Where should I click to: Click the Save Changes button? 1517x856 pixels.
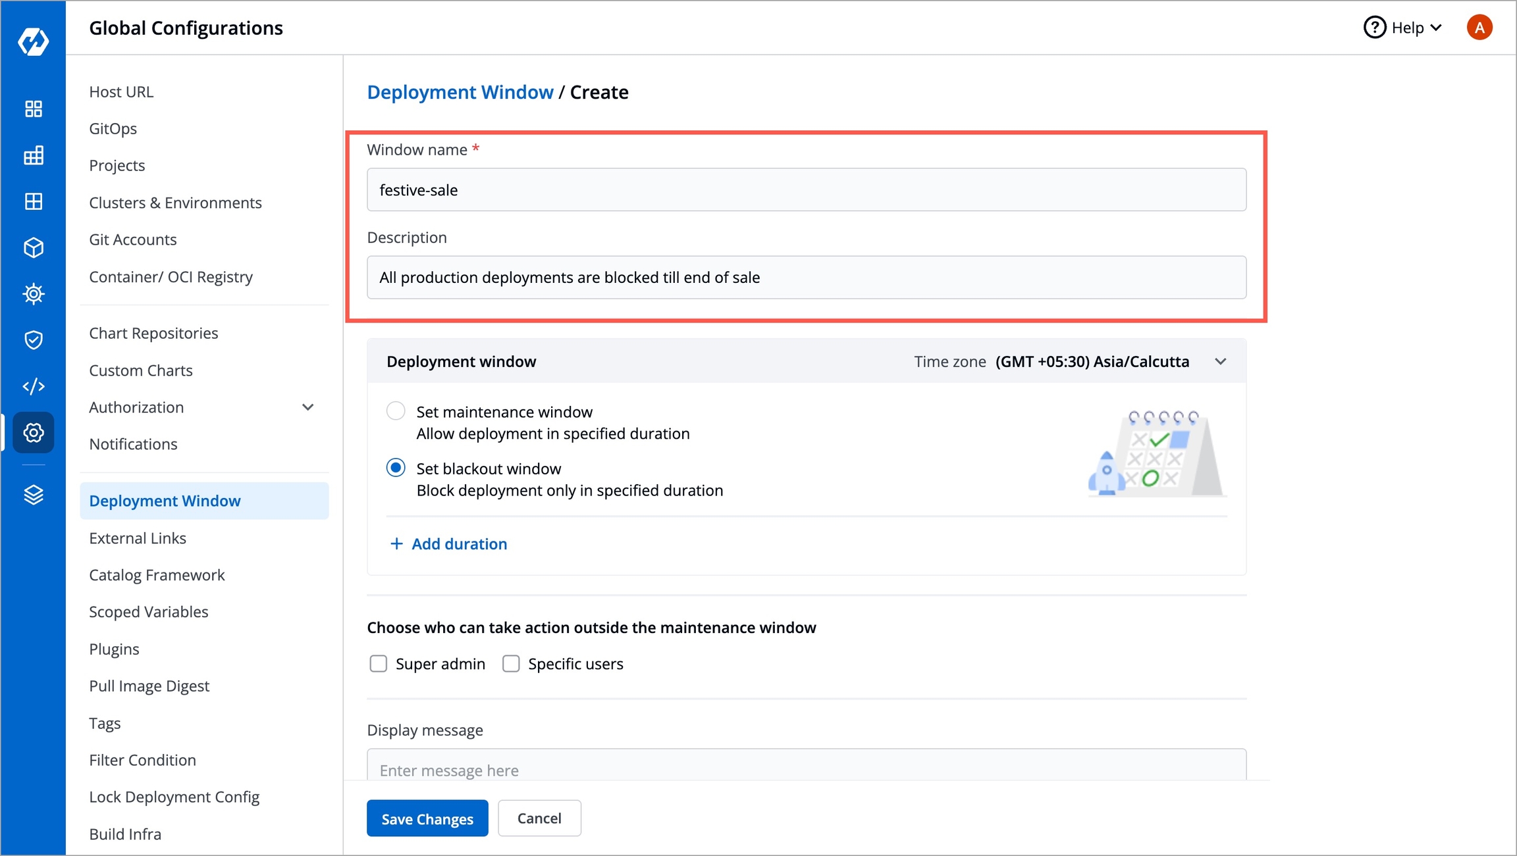point(427,818)
